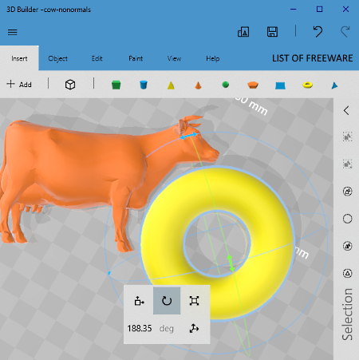The height and width of the screenshot is (360, 359).
Task: Switch to the Insert tab
Action: pos(19,58)
